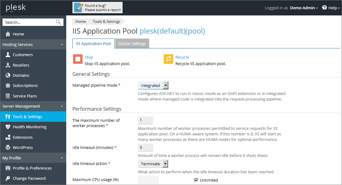Click the red Stop application pool icon

click(x=78, y=59)
